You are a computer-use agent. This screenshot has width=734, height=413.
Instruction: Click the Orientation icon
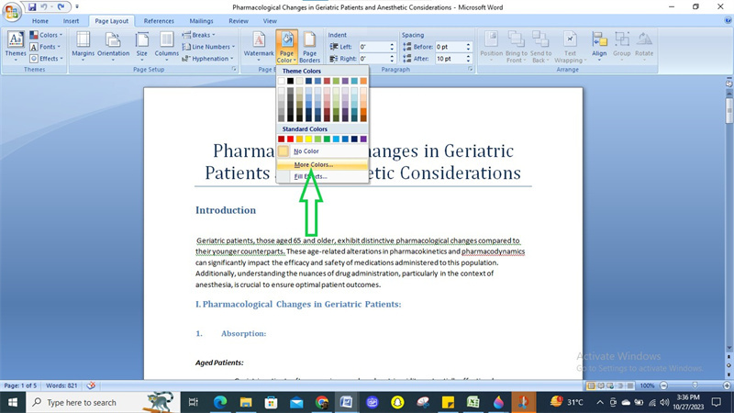[x=114, y=44]
